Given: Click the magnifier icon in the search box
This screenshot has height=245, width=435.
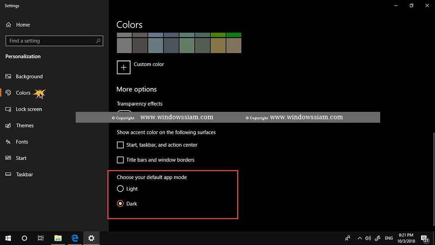Looking at the screenshot, I should point(98,41).
